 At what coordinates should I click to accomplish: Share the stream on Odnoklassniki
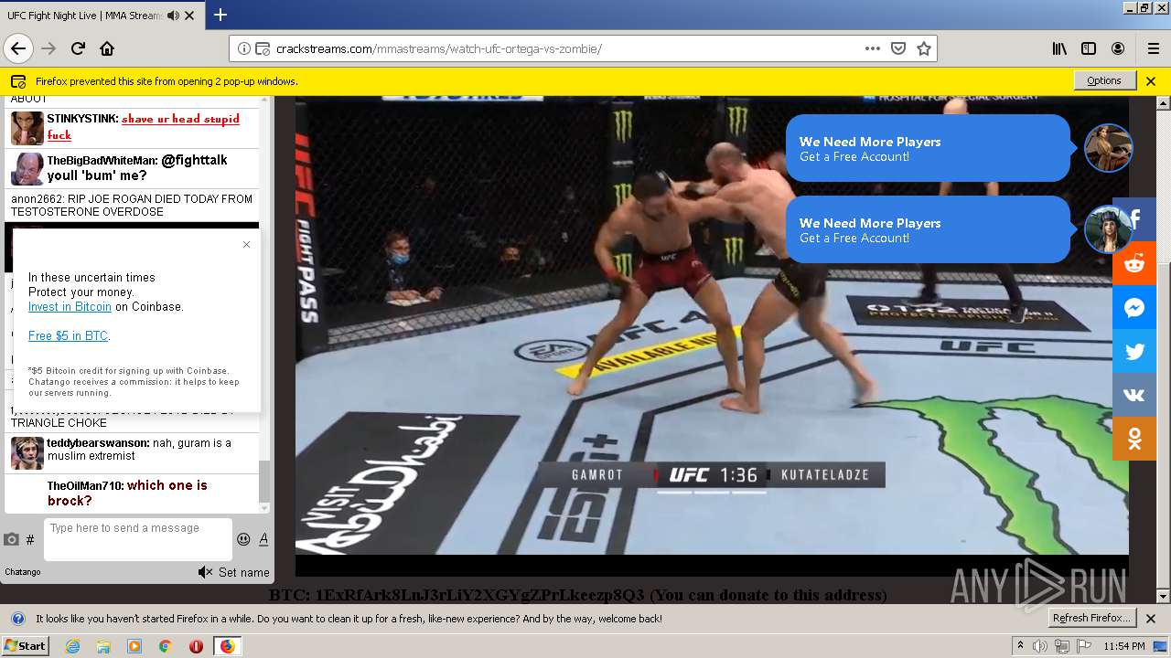pos(1134,440)
